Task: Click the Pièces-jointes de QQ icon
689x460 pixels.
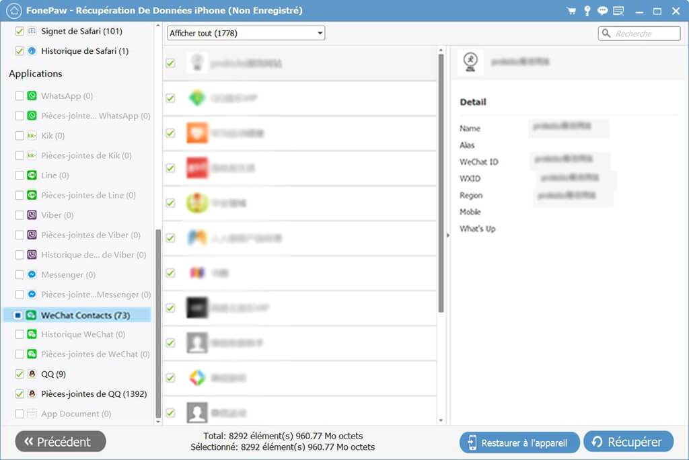Action: [32, 393]
